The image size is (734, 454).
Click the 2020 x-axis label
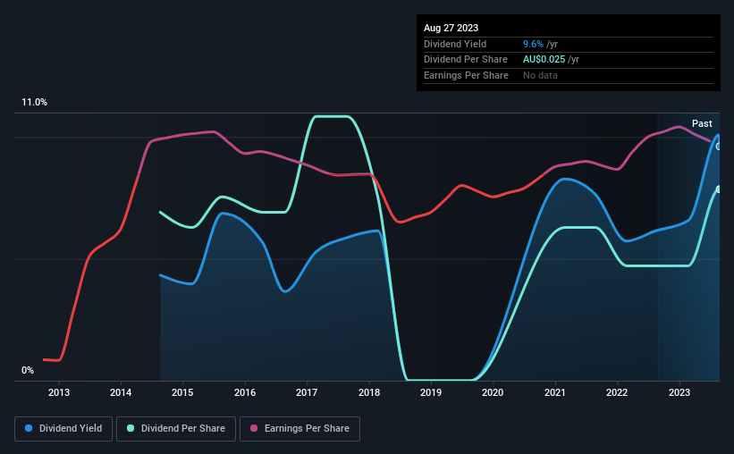(x=493, y=392)
